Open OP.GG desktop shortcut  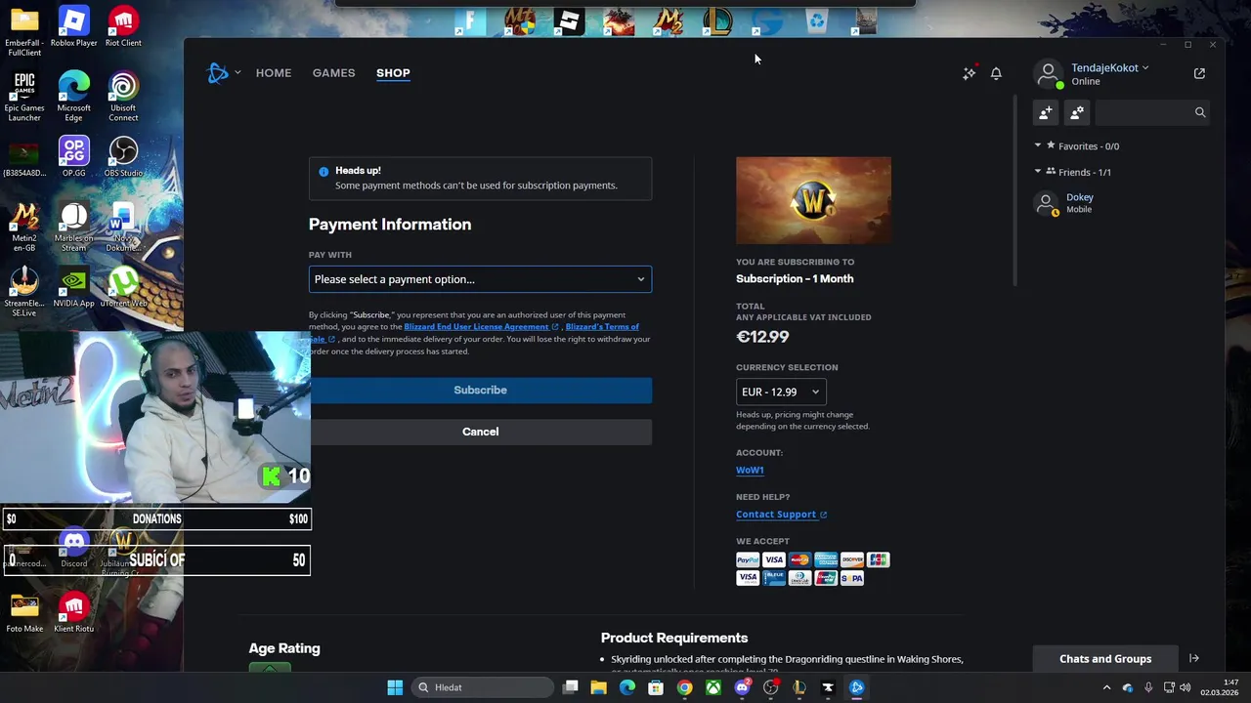(x=74, y=157)
